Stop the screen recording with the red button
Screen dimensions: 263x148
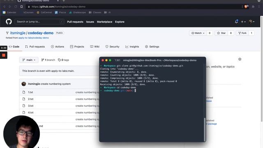tap(4, 55)
